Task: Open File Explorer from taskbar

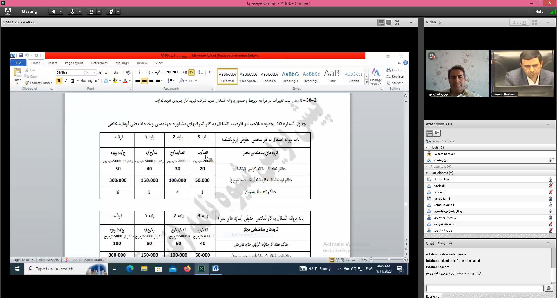Action: (x=144, y=269)
